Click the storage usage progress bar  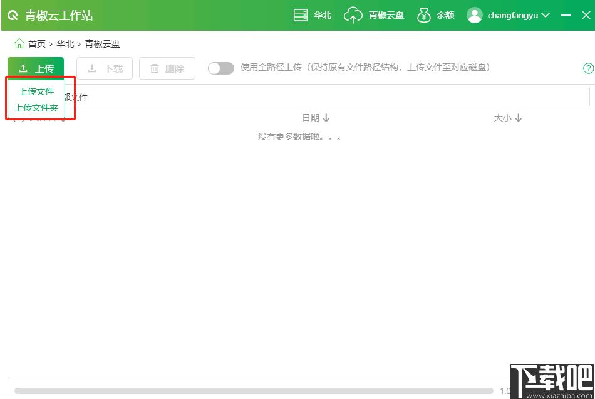pyautogui.click(x=254, y=391)
